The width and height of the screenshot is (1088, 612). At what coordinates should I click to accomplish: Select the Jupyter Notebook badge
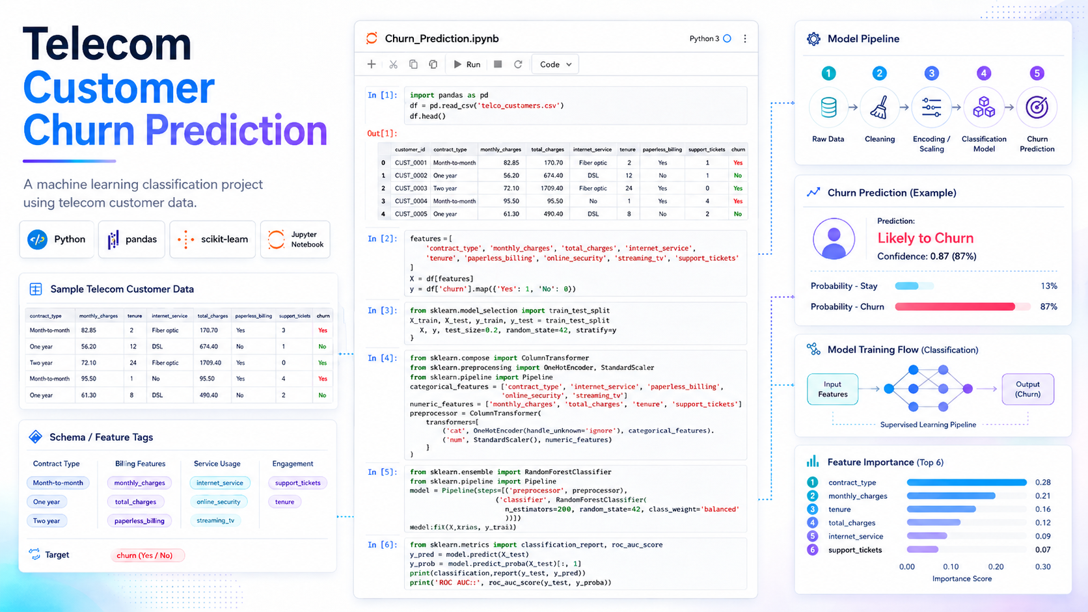tap(295, 239)
